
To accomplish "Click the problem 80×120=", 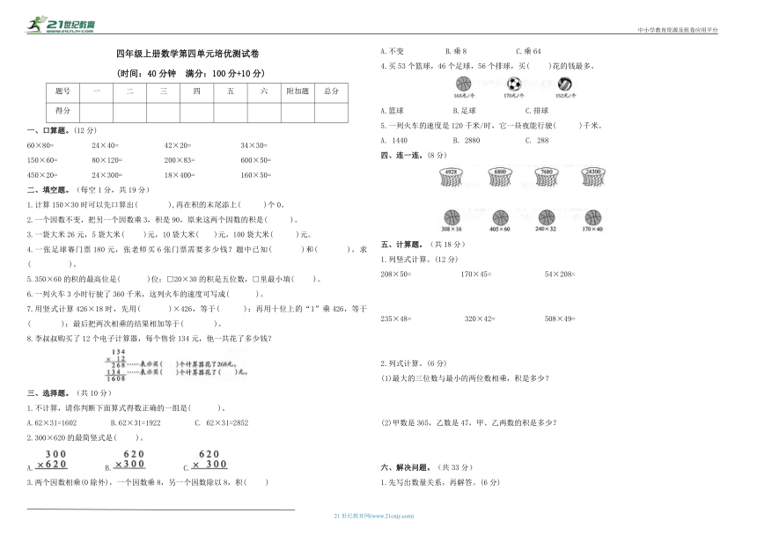I will tap(107, 160).
